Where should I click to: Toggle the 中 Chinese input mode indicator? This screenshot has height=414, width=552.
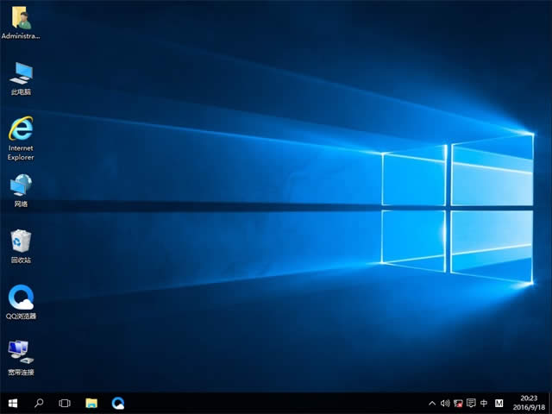pos(484,403)
